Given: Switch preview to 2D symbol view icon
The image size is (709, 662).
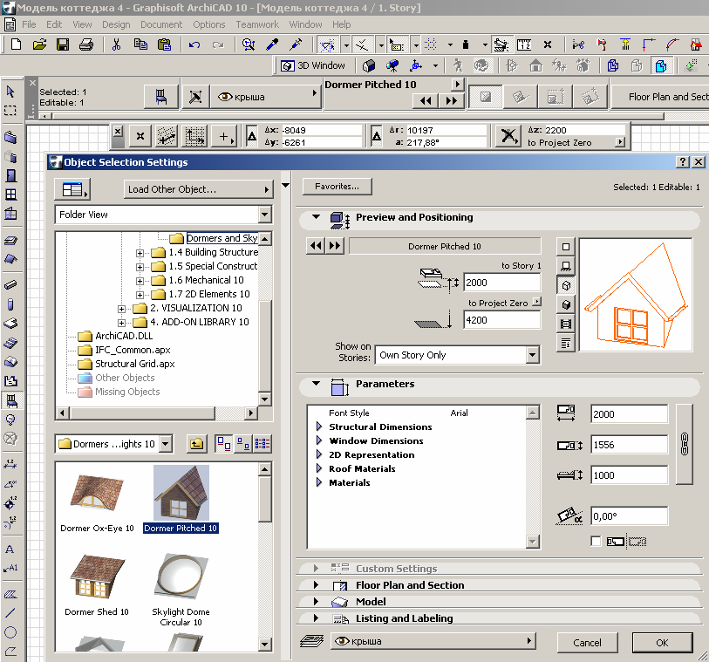Looking at the screenshot, I should [566, 247].
